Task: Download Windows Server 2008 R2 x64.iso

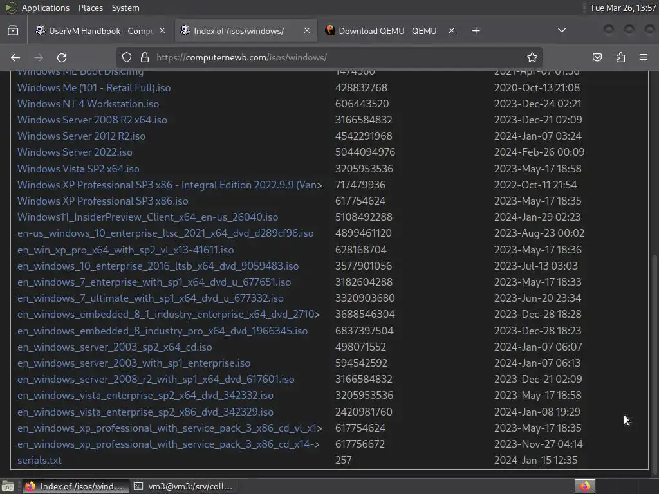Action: click(92, 120)
